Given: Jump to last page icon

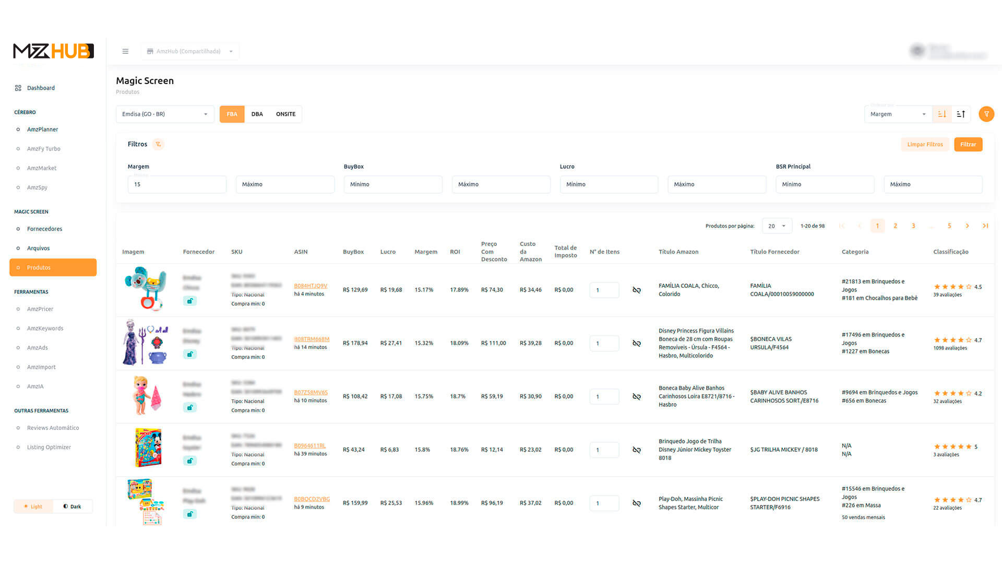Looking at the screenshot, I should pos(985,226).
